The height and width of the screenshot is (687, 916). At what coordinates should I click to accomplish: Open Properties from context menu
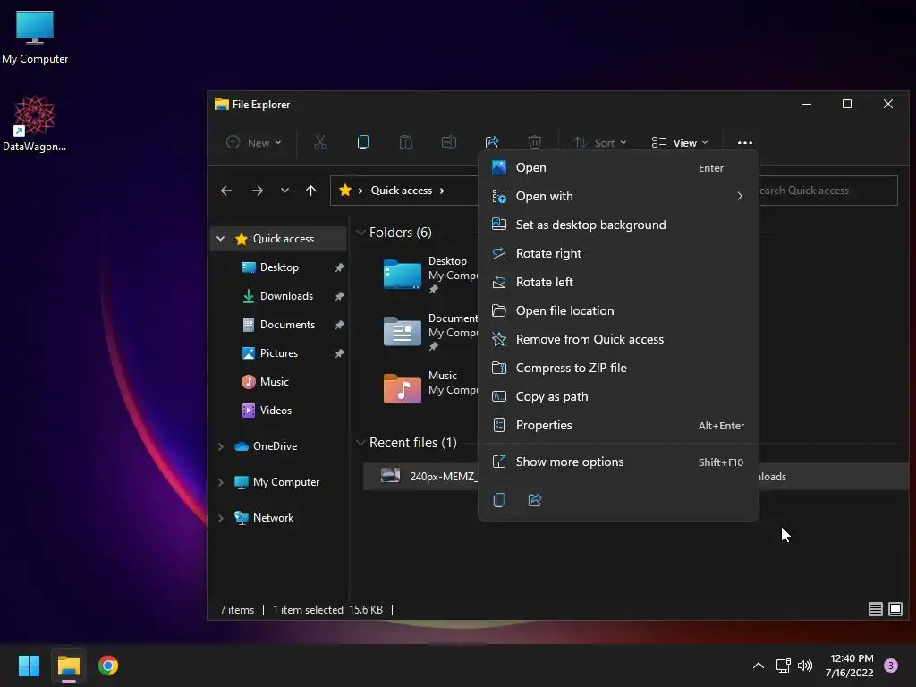tap(618, 425)
